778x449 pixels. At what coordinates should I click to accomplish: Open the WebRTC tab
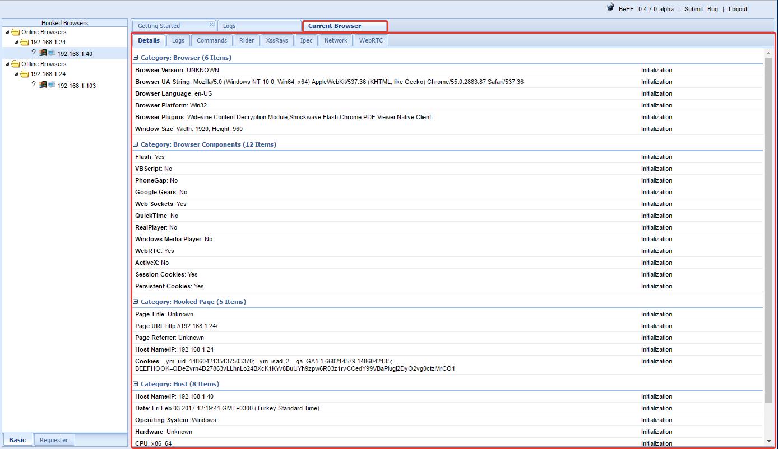coord(371,40)
